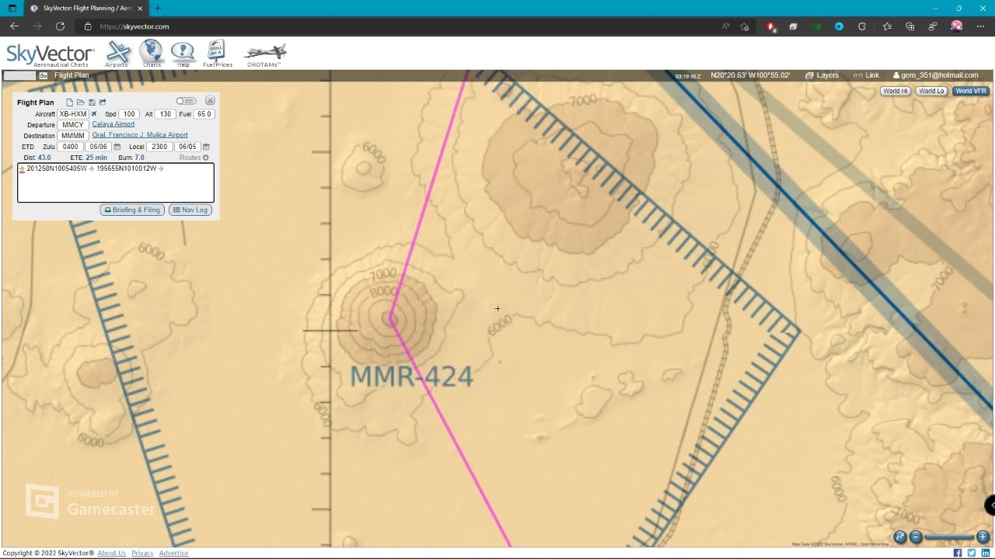The height and width of the screenshot is (559, 995).
Task: Click the Spd 100 field
Action: (129, 114)
